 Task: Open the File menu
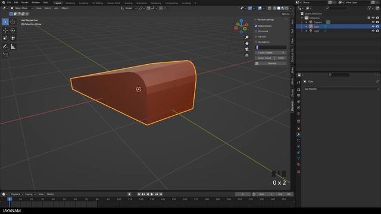(9, 2)
